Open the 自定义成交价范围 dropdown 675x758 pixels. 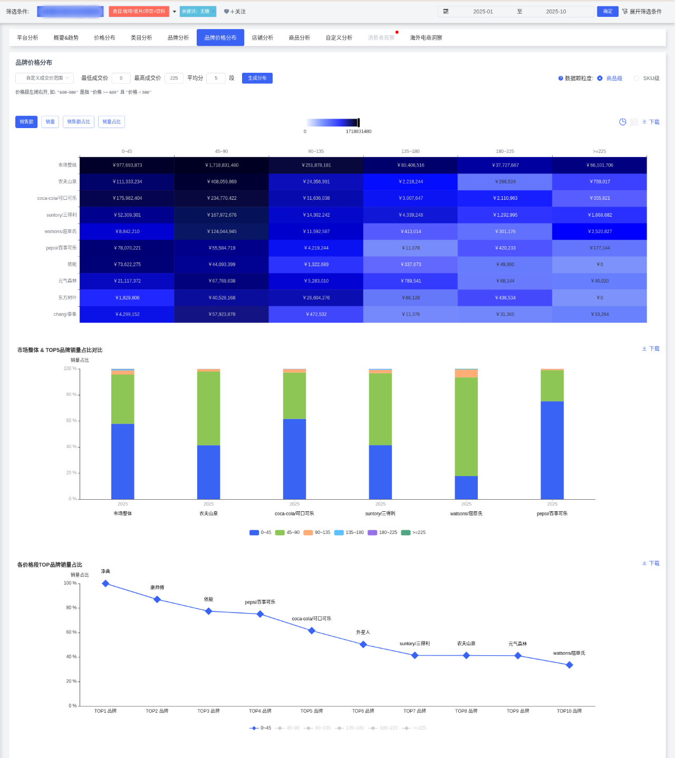coord(45,78)
